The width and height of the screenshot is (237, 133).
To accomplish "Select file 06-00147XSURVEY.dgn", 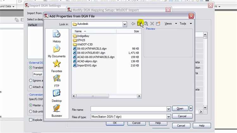I will click(x=89, y=53).
